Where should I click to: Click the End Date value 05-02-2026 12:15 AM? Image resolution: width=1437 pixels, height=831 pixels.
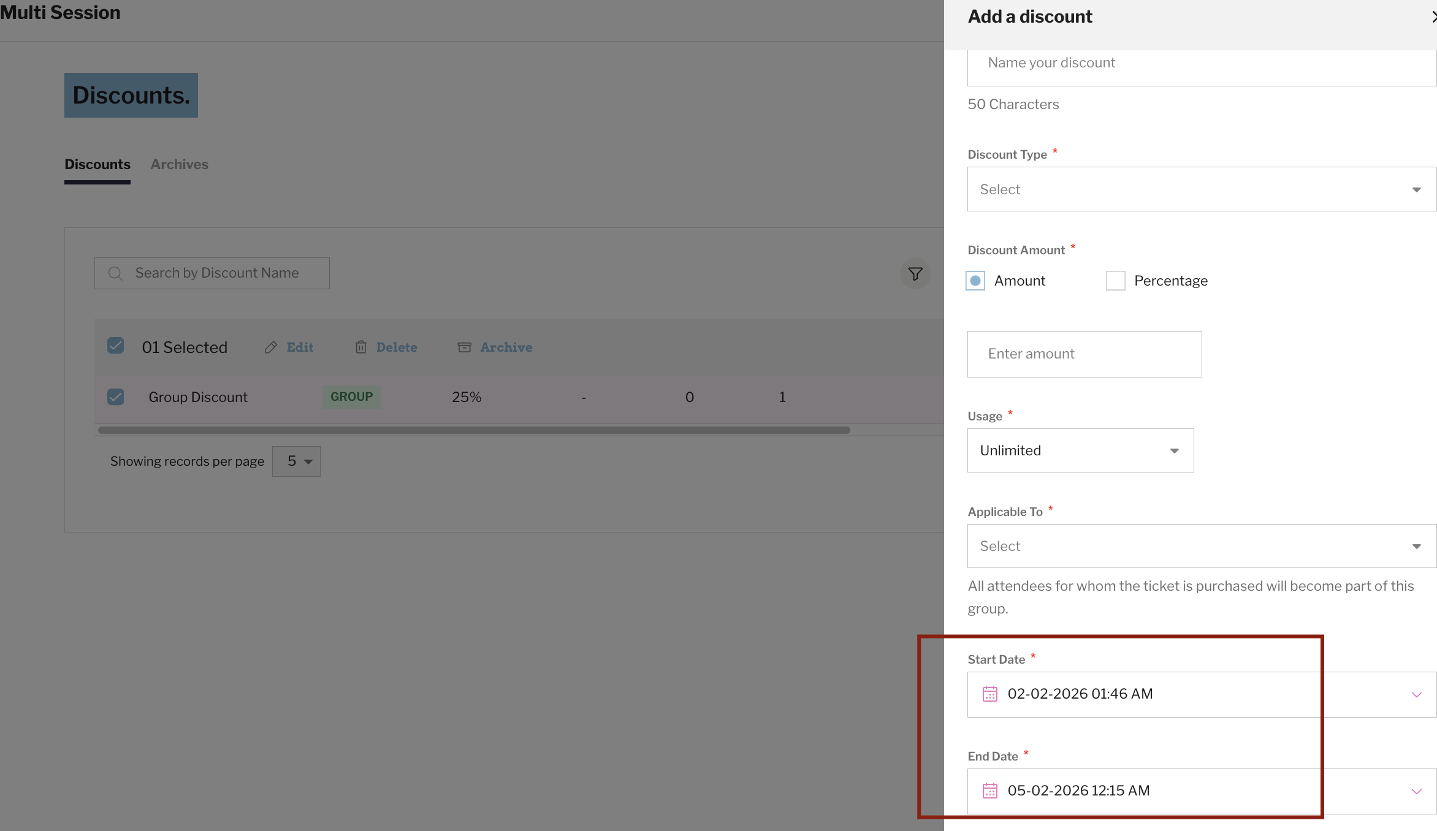(x=1078, y=791)
